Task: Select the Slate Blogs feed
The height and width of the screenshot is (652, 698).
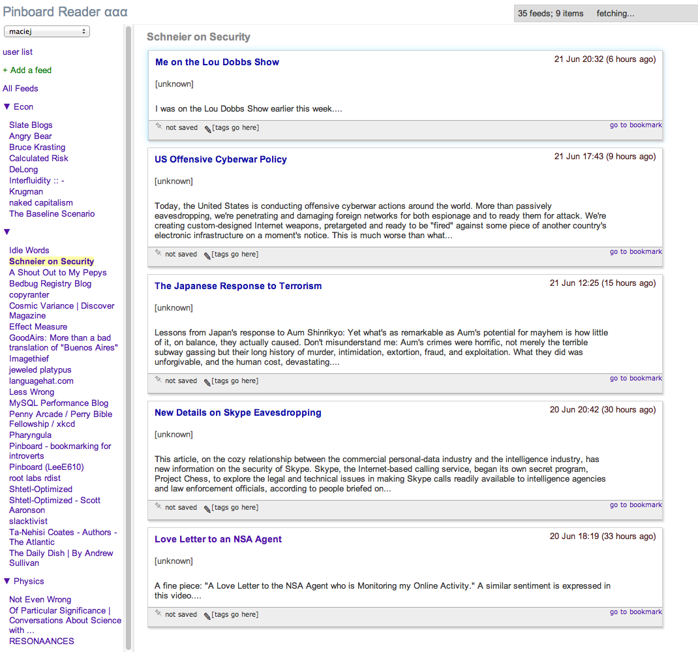Action: click(31, 125)
